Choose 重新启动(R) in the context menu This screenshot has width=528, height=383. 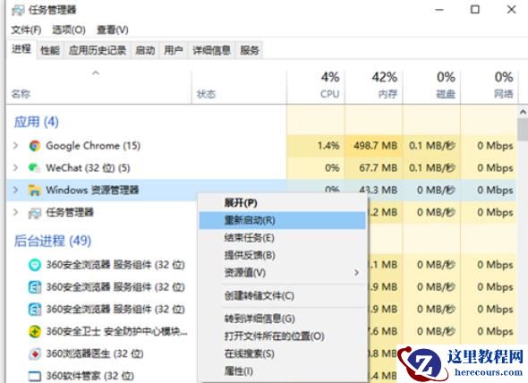[282, 220]
